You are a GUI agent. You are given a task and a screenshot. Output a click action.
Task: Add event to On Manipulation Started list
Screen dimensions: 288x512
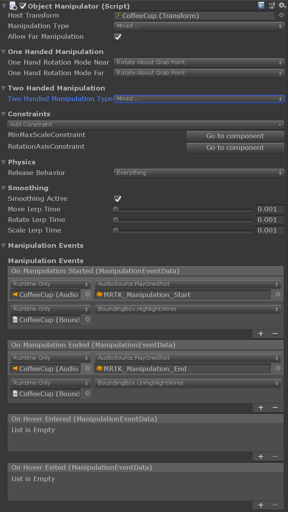pos(261,334)
